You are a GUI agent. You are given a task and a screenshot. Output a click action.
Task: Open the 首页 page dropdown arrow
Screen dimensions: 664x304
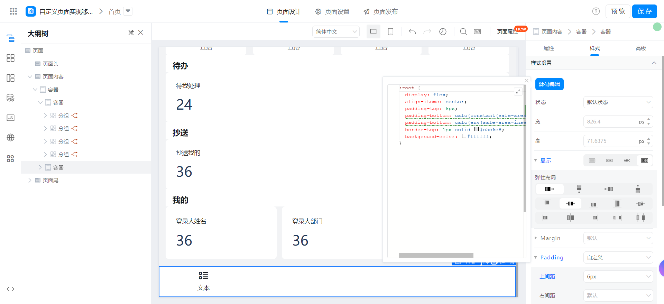128,11
